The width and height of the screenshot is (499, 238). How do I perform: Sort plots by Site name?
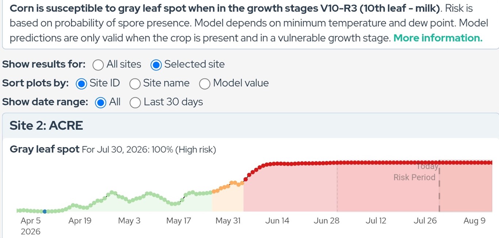click(135, 84)
